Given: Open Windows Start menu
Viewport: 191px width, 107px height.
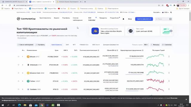Looking at the screenshot, I should pos(3,105).
